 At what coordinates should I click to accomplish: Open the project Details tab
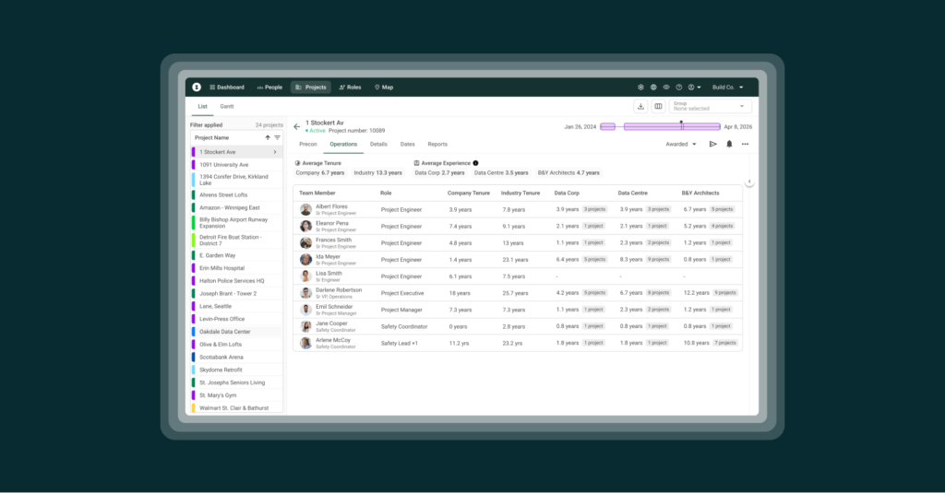tap(378, 145)
